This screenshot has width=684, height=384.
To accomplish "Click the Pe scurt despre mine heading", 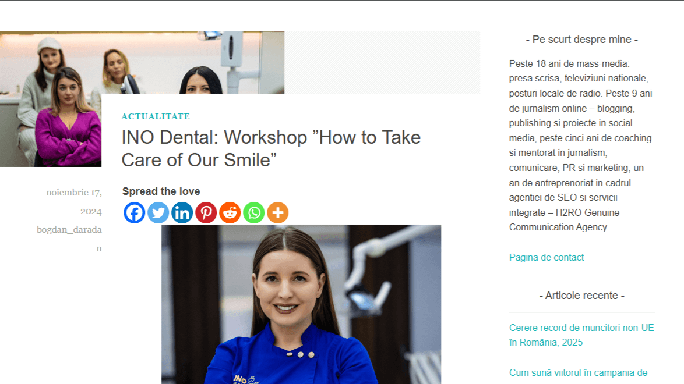I will [x=582, y=40].
